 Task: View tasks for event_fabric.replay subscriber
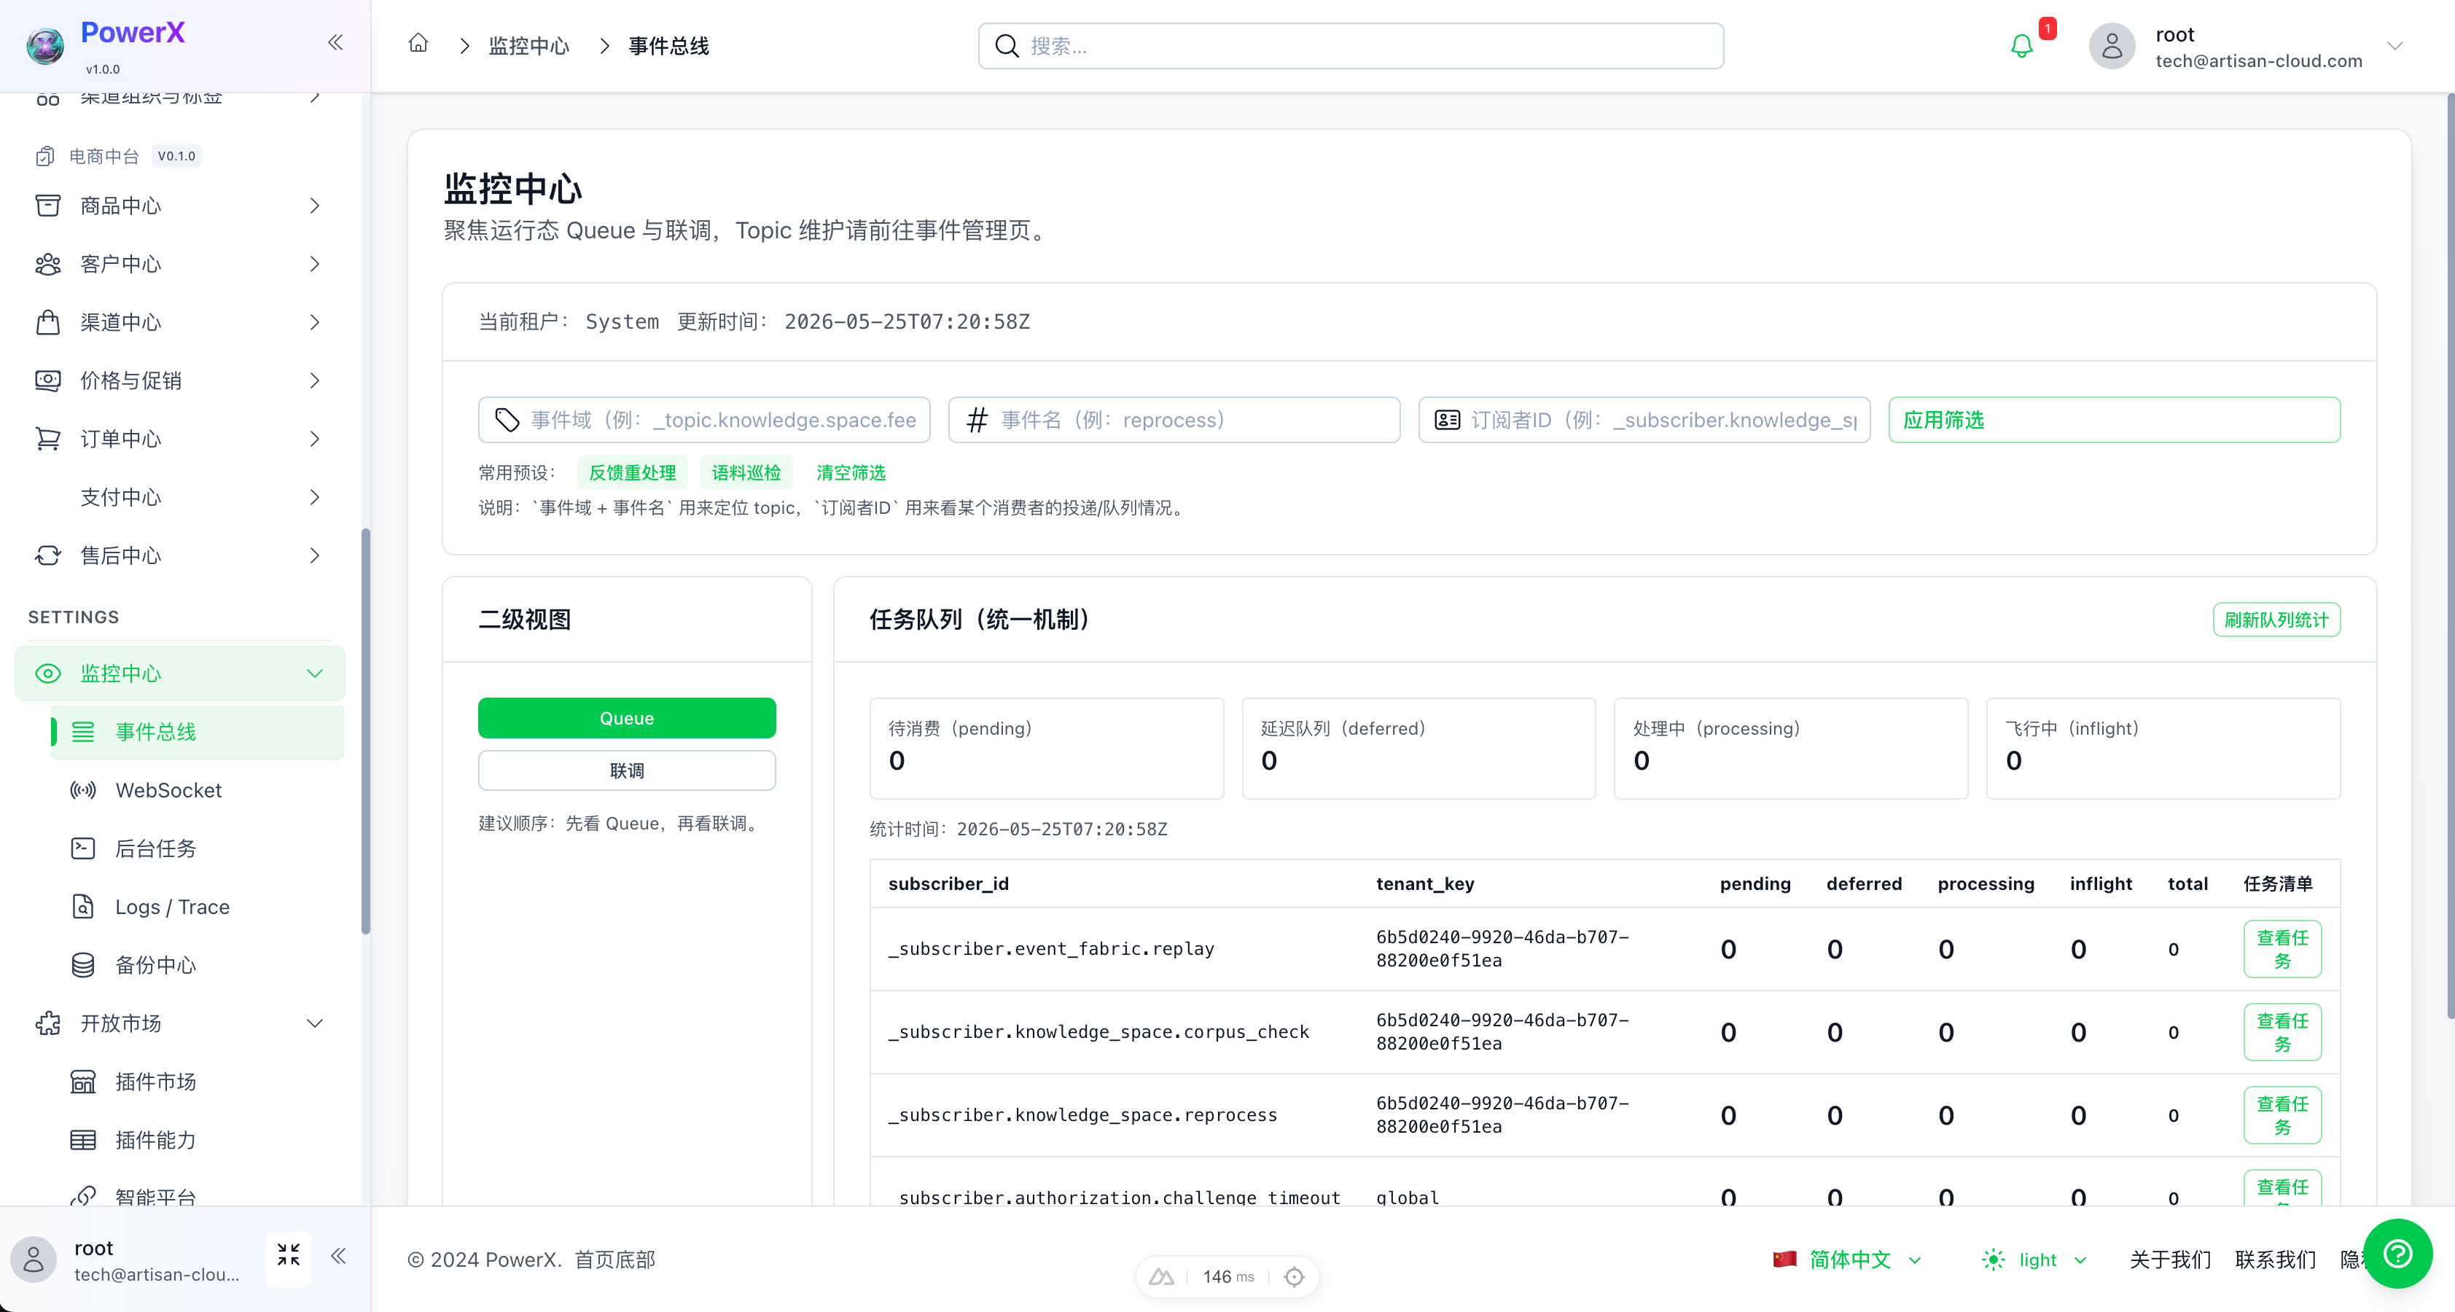pos(2282,948)
